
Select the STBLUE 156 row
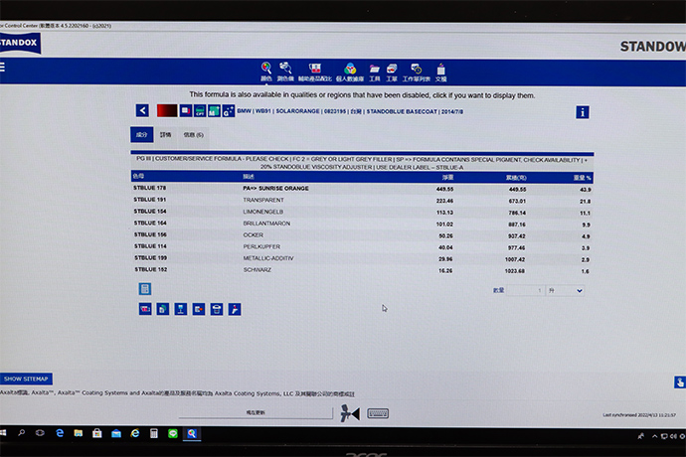click(362, 235)
